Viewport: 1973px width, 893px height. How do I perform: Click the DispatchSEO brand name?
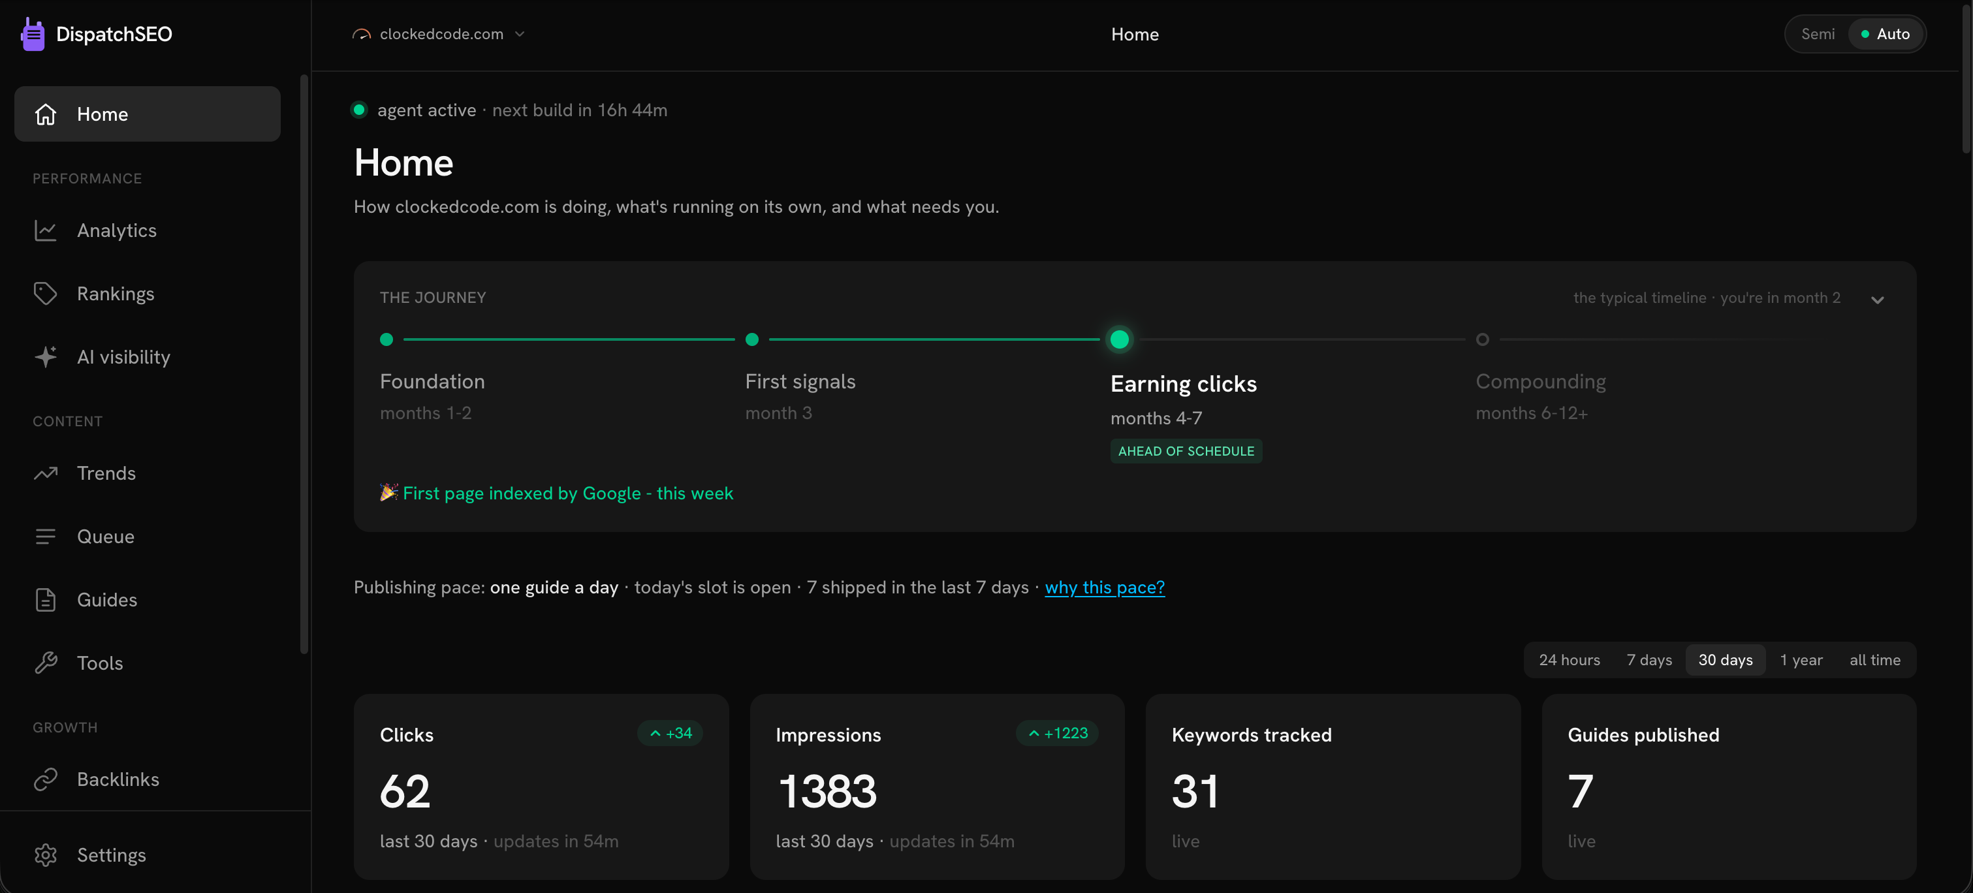click(x=114, y=35)
